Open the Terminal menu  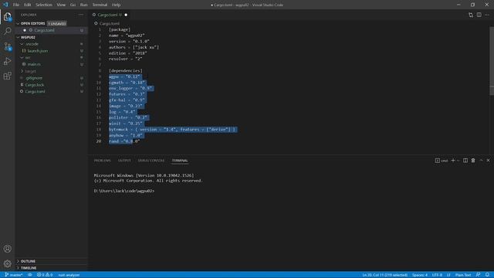pyautogui.click(x=100, y=5)
